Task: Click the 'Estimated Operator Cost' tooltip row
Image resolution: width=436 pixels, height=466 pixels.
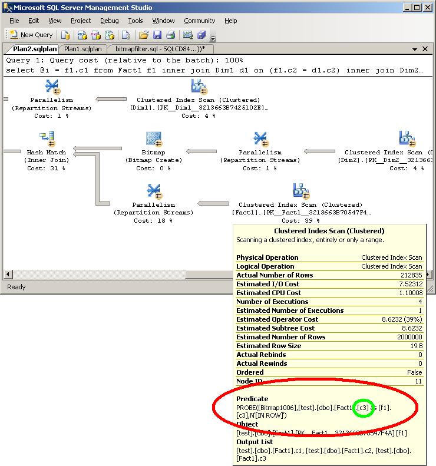Action: pyautogui.click(x=329, y=319)
